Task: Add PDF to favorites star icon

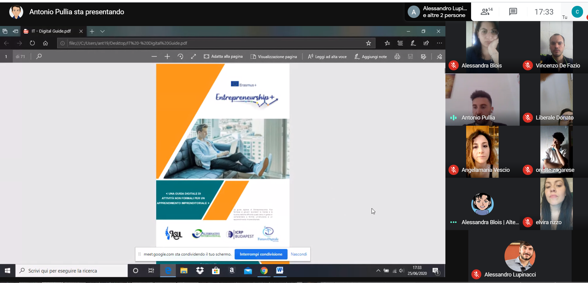Action: (368, 43)
